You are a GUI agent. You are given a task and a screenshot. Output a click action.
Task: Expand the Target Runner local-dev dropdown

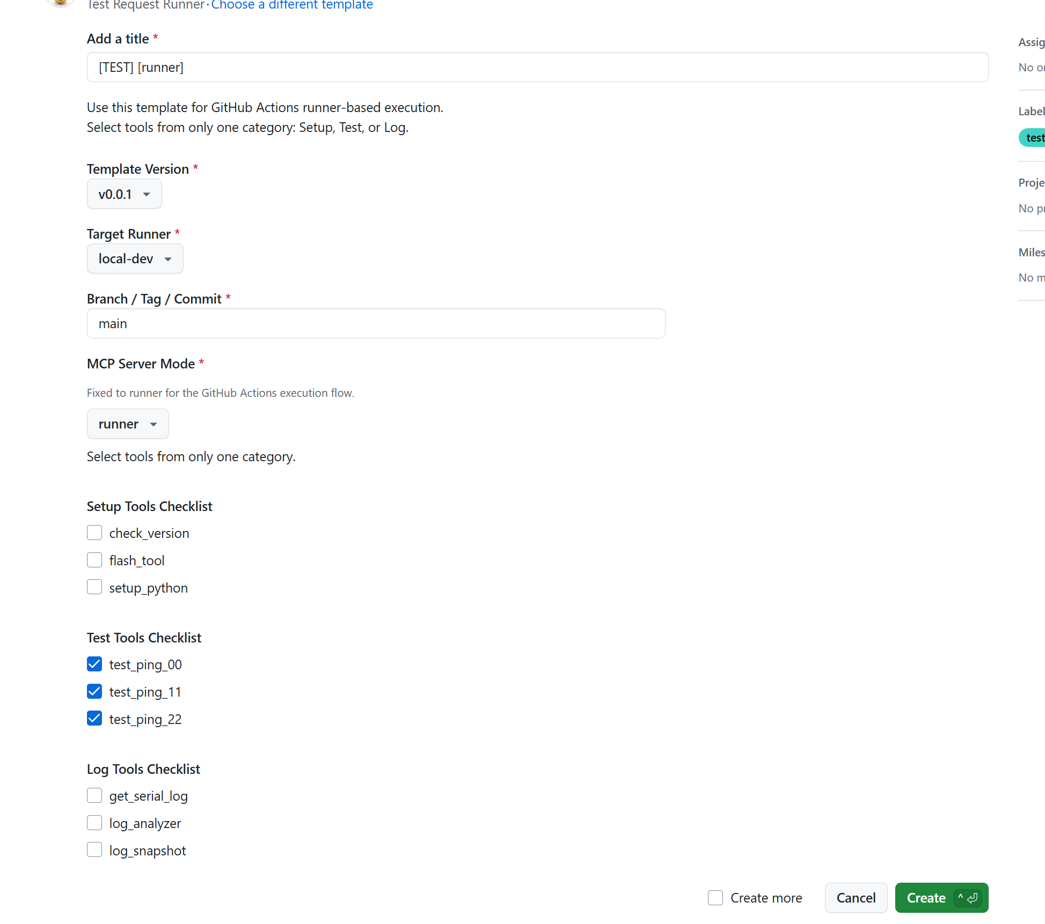click(x=135, y=259)
